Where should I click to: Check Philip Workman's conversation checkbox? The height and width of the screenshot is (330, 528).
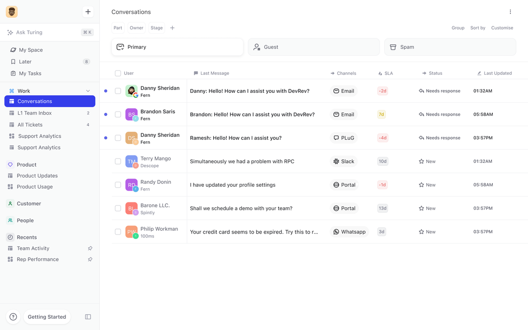pyautogui.click(x=118, y=231)
